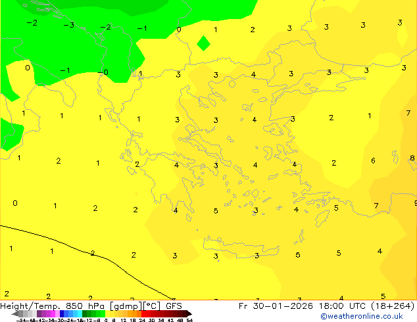Image resolution: width=417 pixels, height=322 pixels.
Task: Click the '-0' temperature value on the map
Action: click(103, 72)
